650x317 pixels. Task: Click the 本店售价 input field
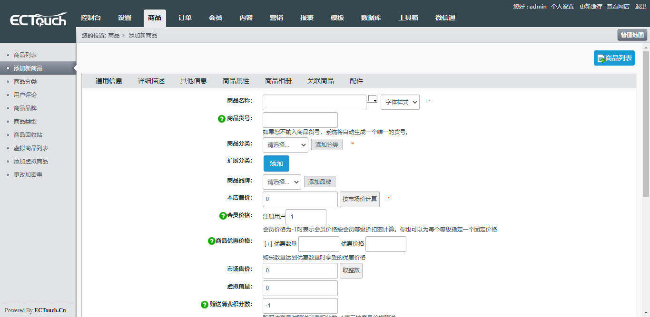click(x=300, y=199)
